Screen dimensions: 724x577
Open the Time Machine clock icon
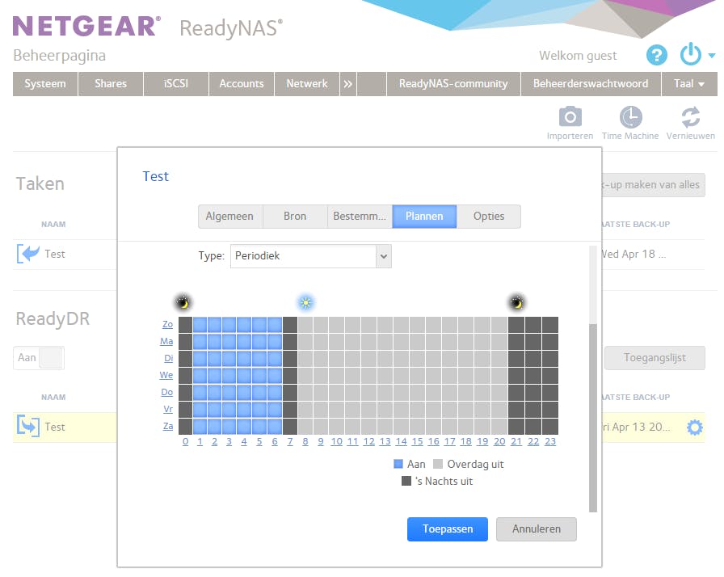point(630,116)
